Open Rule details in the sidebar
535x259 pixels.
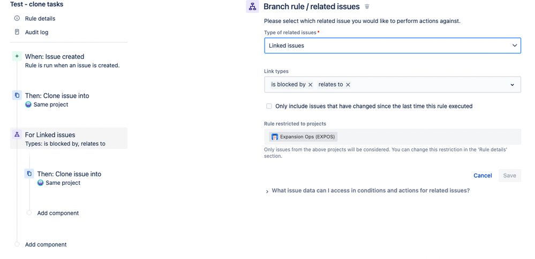[x=40, y=18]
